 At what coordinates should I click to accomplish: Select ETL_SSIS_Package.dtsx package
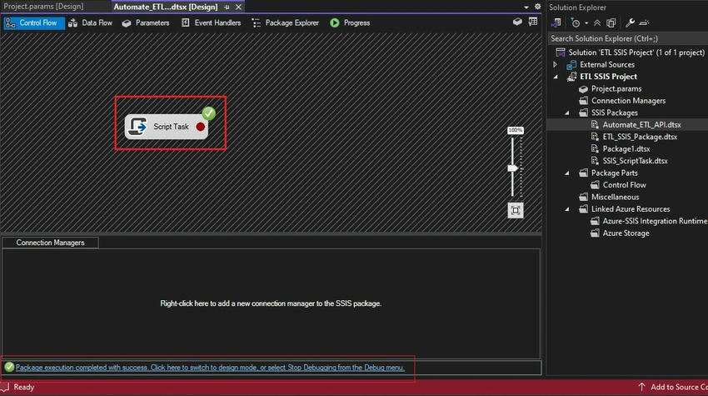[x=640, y=137]
